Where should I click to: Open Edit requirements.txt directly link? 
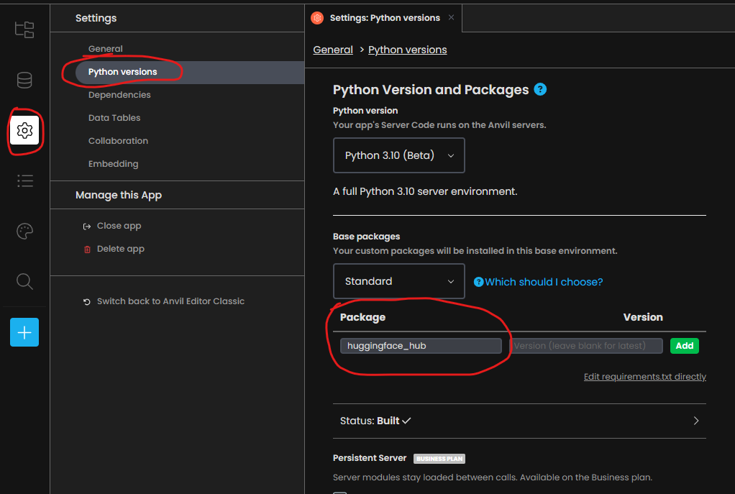coord(644,376)
